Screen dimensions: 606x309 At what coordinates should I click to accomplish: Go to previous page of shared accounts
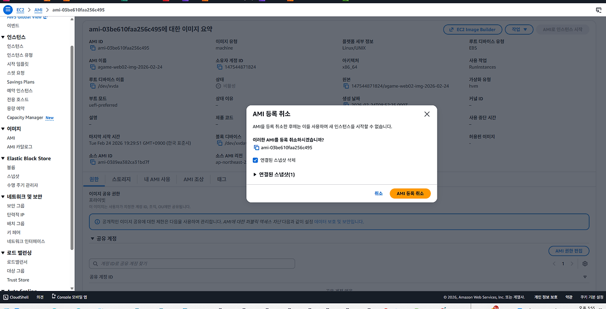pos(554,264)
